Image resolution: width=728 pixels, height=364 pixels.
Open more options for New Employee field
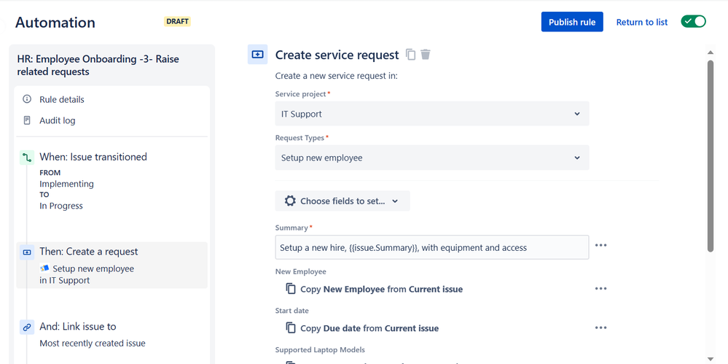(600, 289)
